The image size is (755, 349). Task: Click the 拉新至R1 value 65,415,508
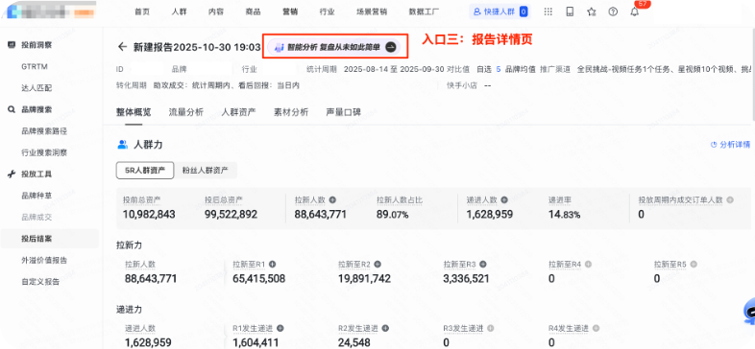[259, 278]
